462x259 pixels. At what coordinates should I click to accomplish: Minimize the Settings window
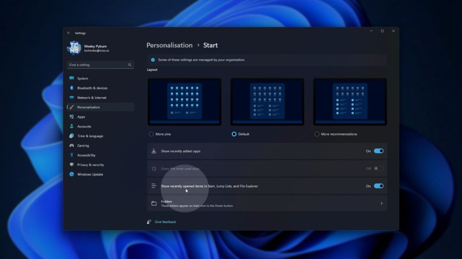click(x=371, y=31)
